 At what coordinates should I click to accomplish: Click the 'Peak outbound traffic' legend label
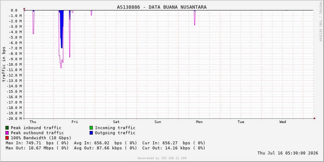pos(37,133)
